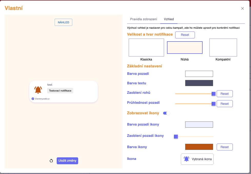Image resolution: width=251 pixels, height=174 pixels.
Task: Open the Barva pozadí color swatch
Action: click(x=199, y=74)
